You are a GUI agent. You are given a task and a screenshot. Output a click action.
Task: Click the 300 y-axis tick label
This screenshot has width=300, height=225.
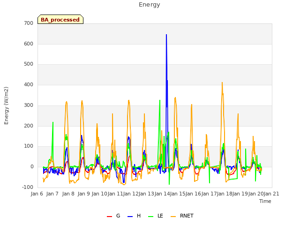point(29,105)
